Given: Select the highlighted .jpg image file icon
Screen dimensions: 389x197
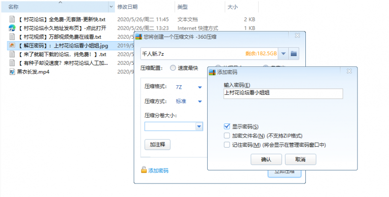Looking at the screenshot, I should [12, 45].
